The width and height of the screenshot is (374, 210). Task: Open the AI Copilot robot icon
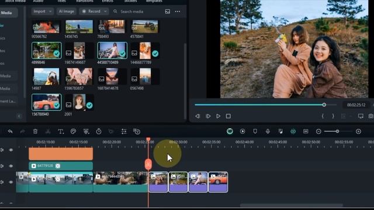(230, 131)
